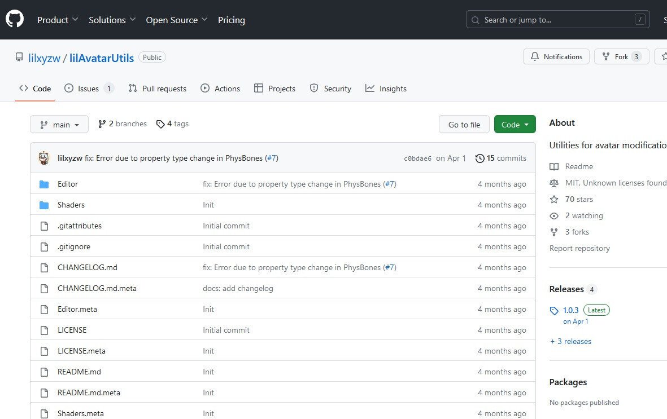The height and width of the screenshot is (419, 667).
Task: Click the LICENSE file icon
Action: point(44,330)
